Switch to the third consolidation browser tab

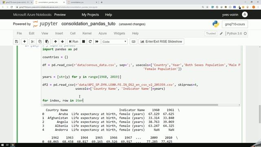click(x=82, y=2)
